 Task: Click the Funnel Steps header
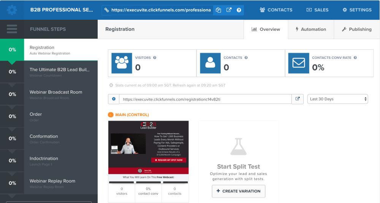(x=48, y=29)
